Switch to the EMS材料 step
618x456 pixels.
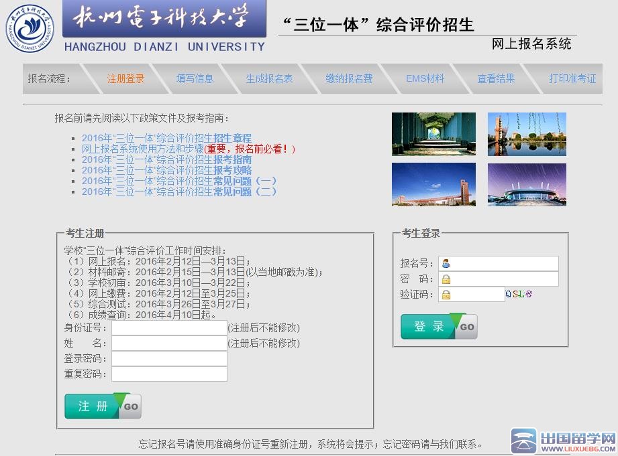pyautogui.click(x=425, y=78)
